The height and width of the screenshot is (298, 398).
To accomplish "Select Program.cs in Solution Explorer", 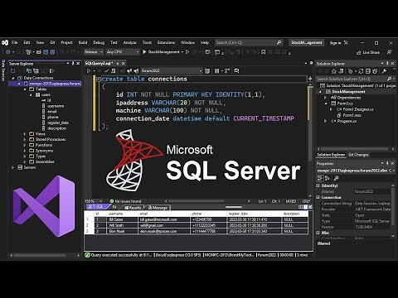I will 347,121.
